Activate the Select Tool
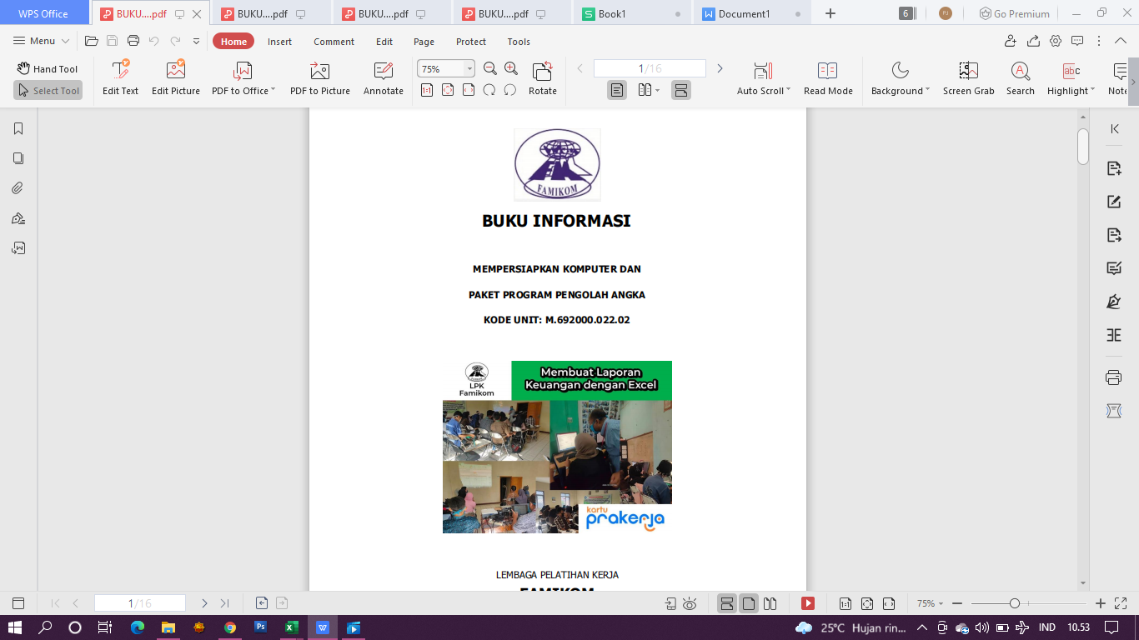The image size is (1139, 640). 48,91
